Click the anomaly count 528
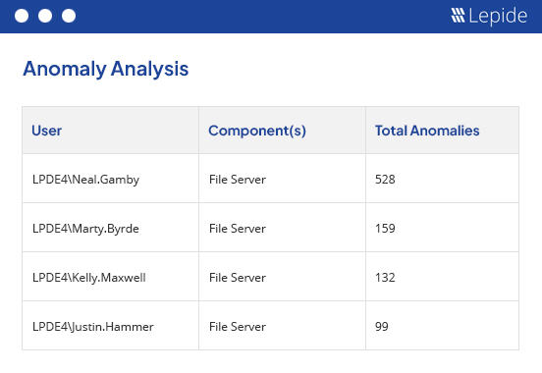The width and height of the screenshot is (542, 373). pos(385,180)
